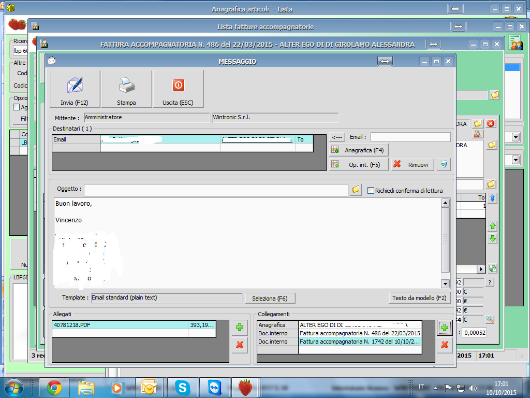Click the message body text area
The height and width of the screenshot is (398, 530).
pos(247,243)
